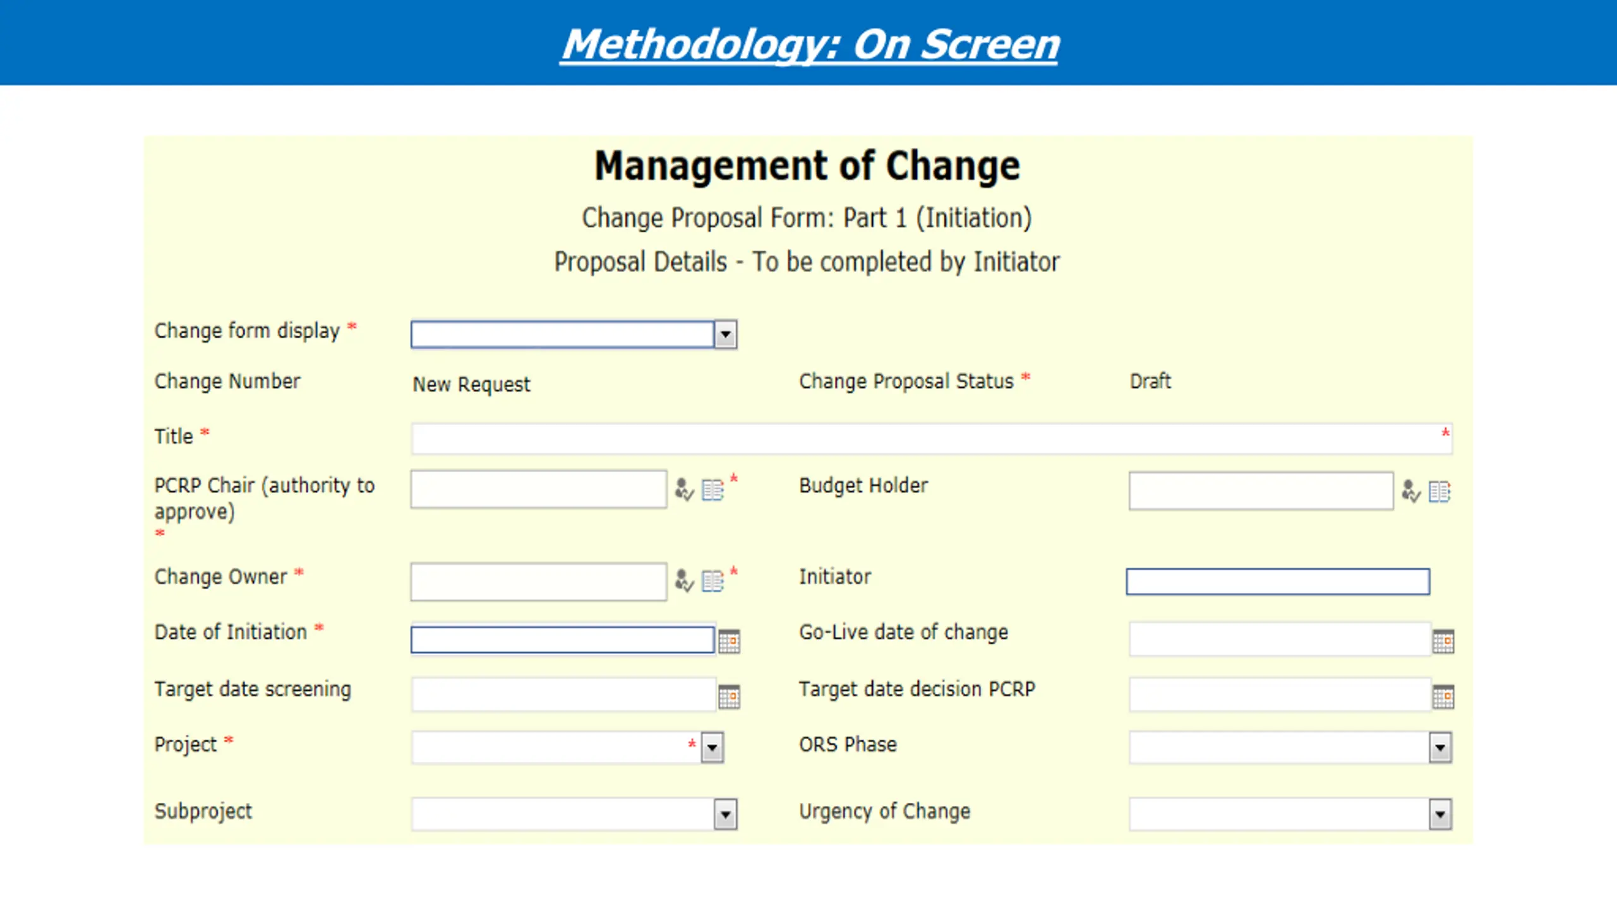
Task: Click the Change Owner check names icon
Action: [684, 581]
